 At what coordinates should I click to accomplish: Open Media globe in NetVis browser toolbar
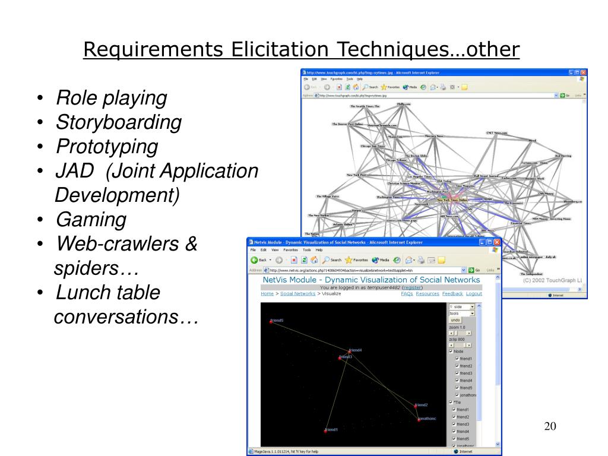375,260
